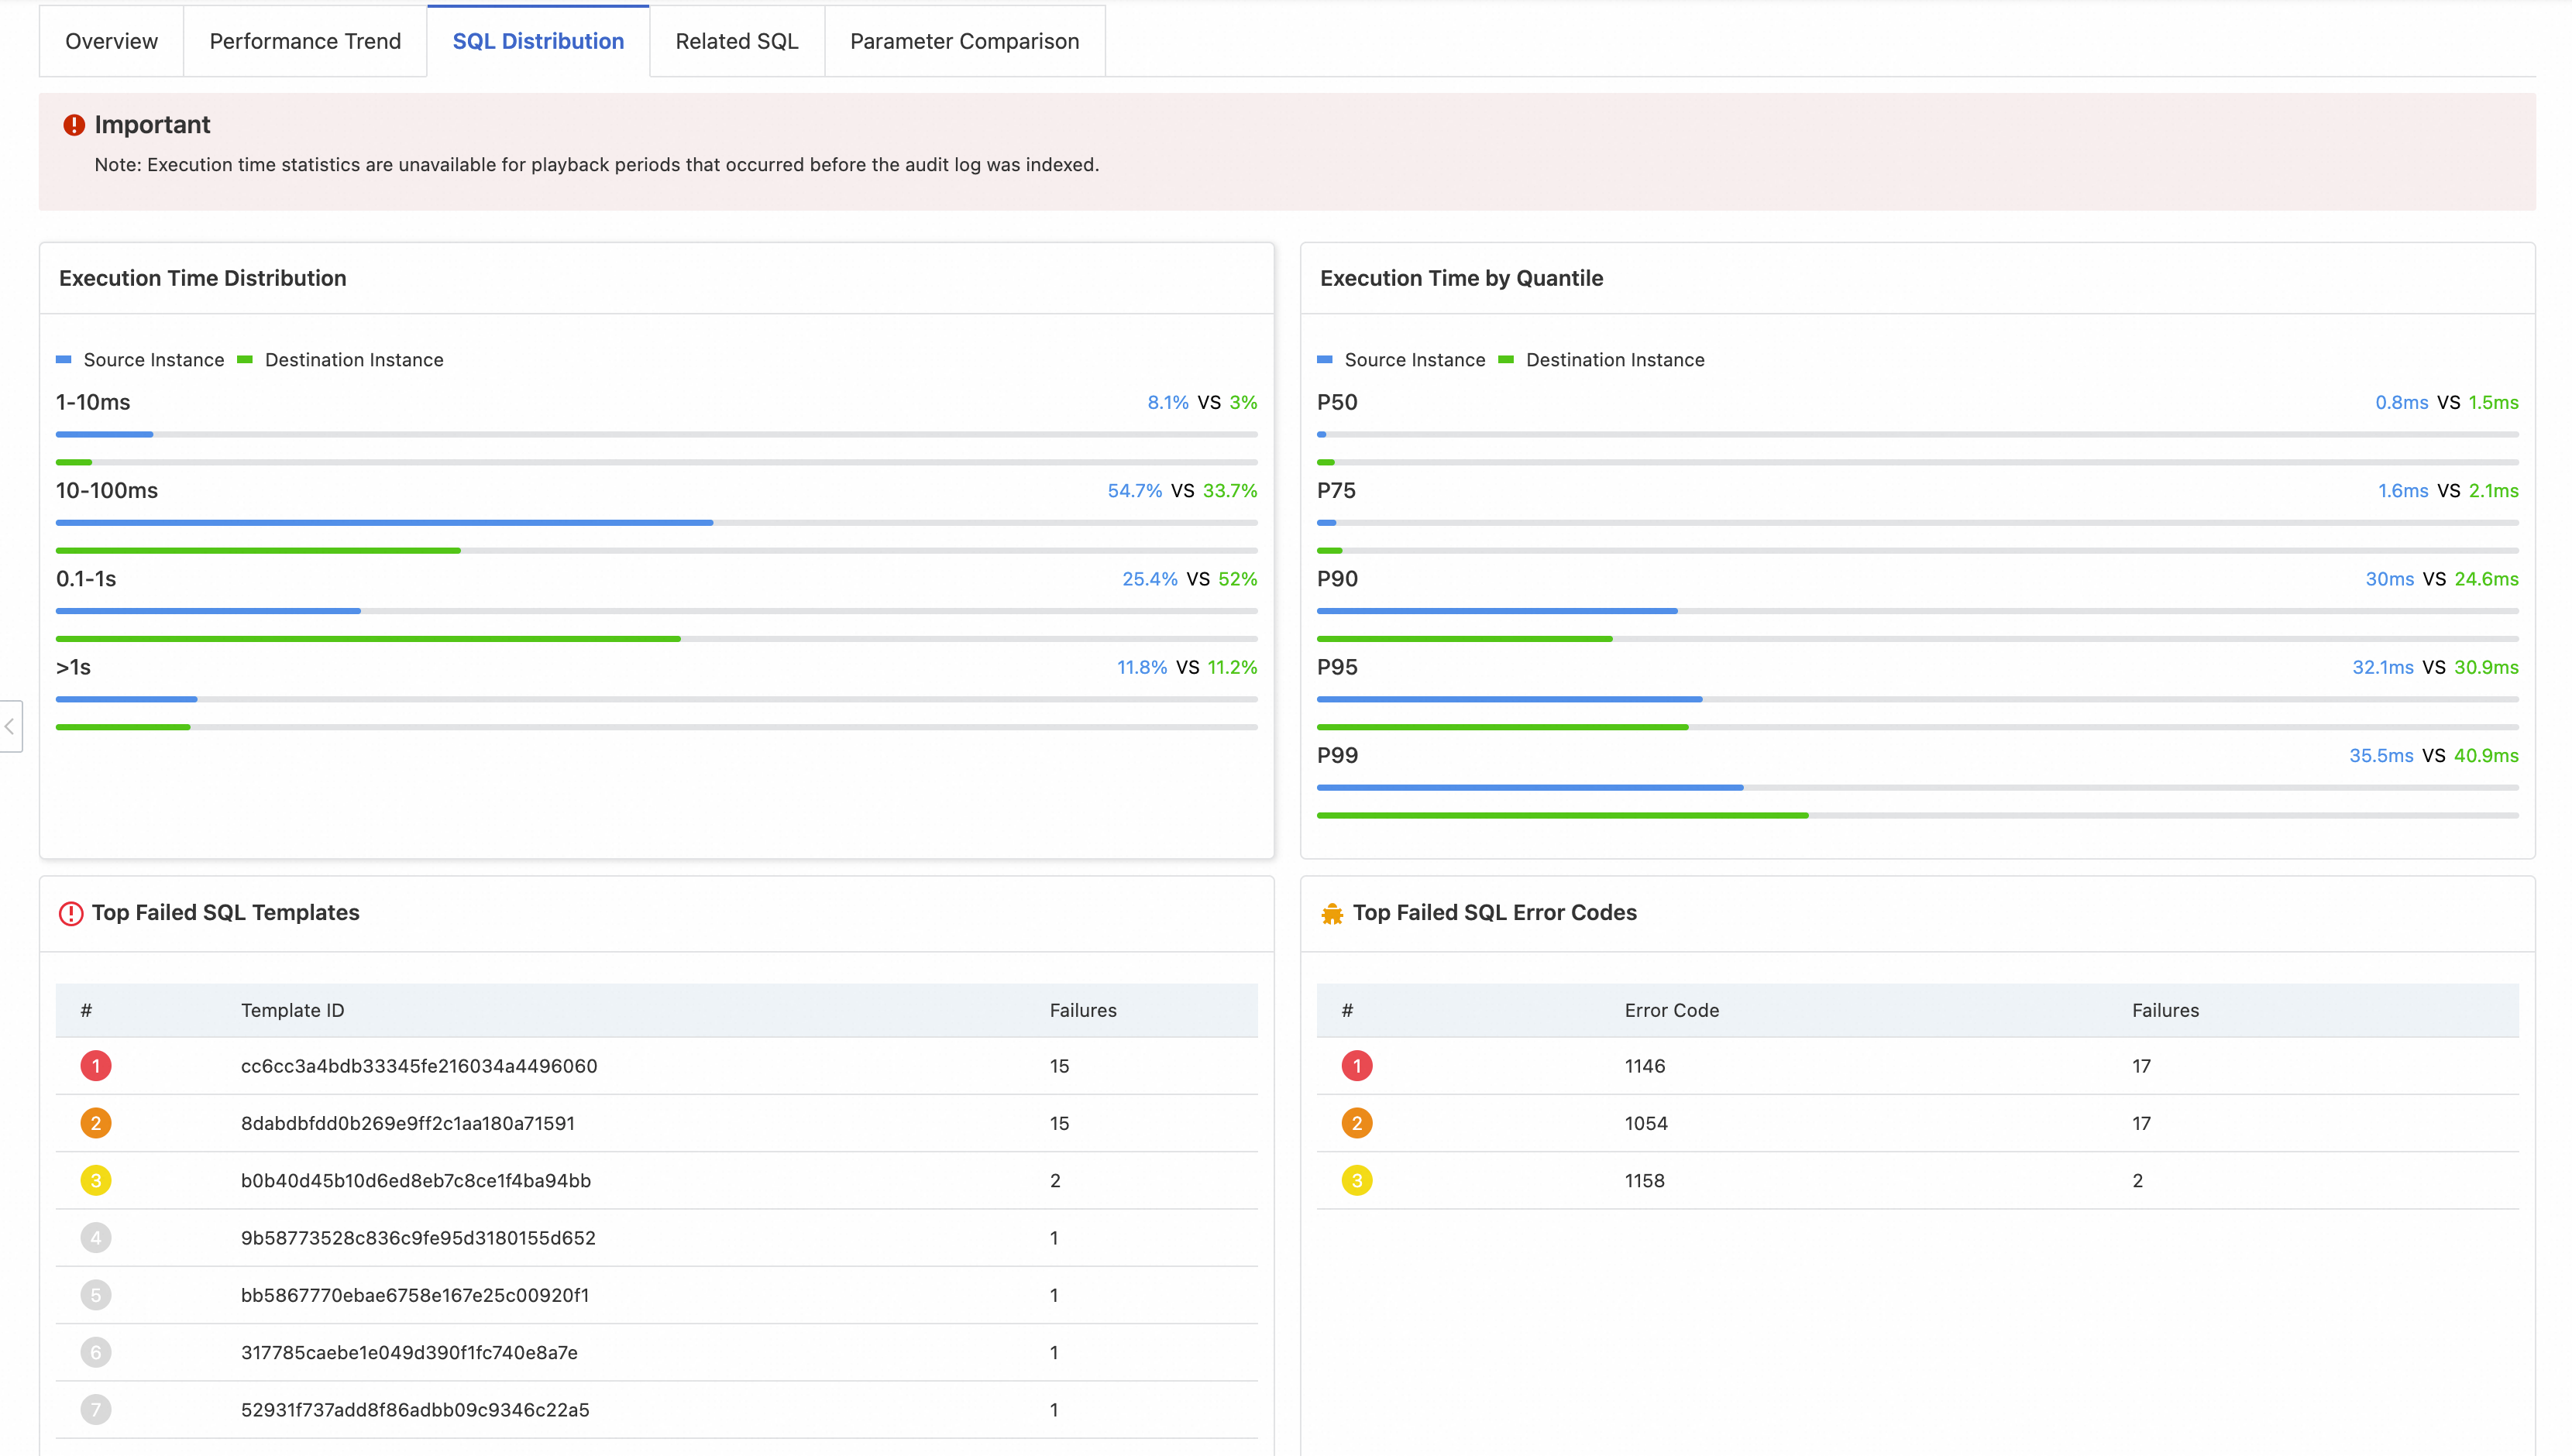Open the Related SQL tab
This screenshot has width=2572, height=1456.
click(x=736, y=41)
